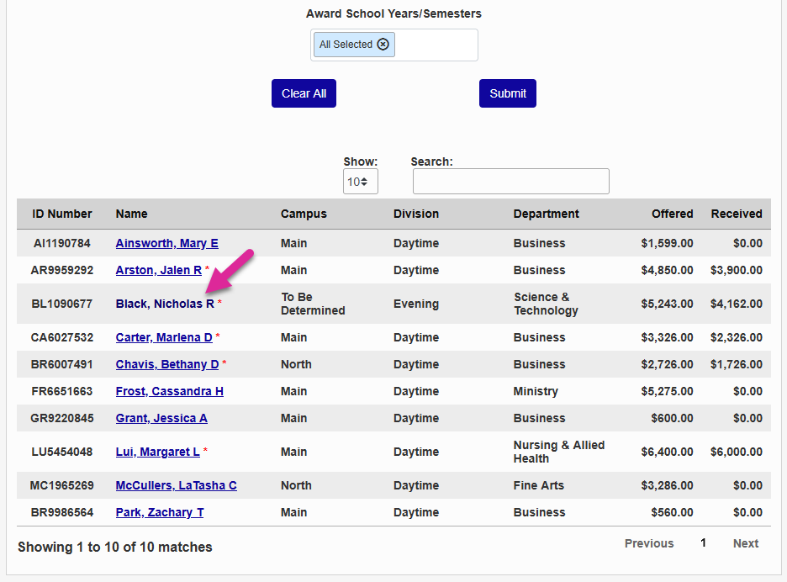Sort by Name column header
The image size is (787, 582).
click(131, 214)
